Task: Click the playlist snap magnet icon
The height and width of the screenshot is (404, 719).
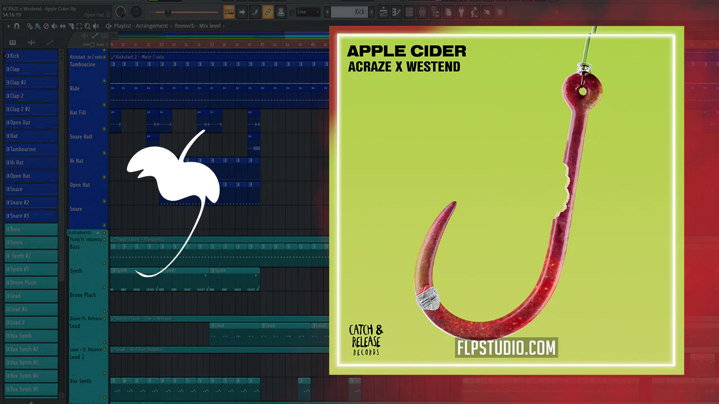Action: point(17,26)
